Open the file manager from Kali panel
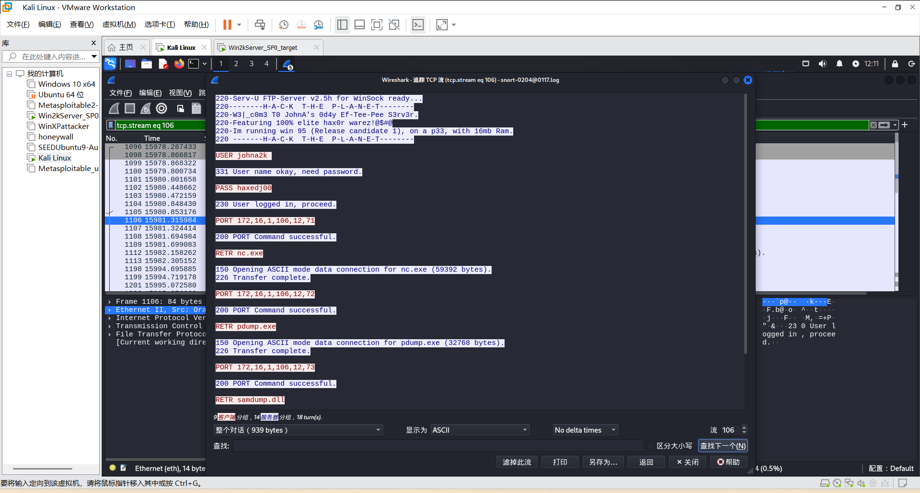Viewport: 920px width, 493px height. click(147, 64)
